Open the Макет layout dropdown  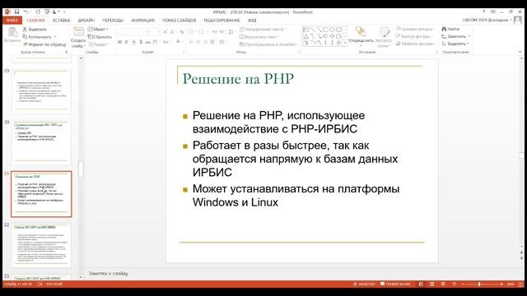tap(98, 30)
